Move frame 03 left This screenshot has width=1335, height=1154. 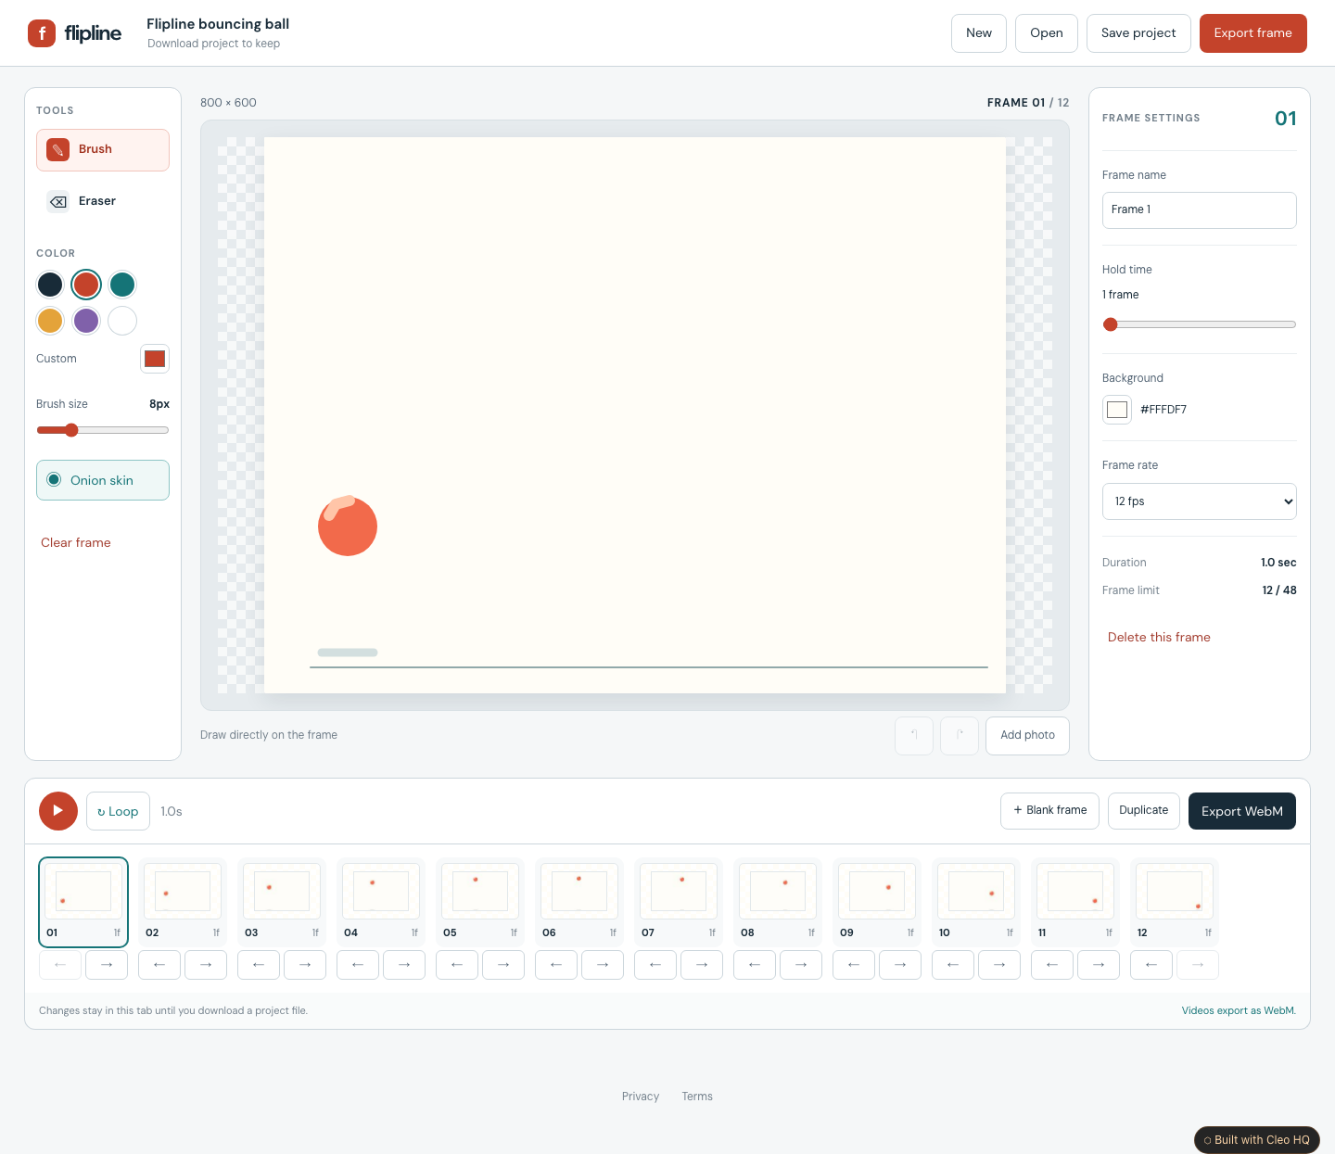point(259,965)
